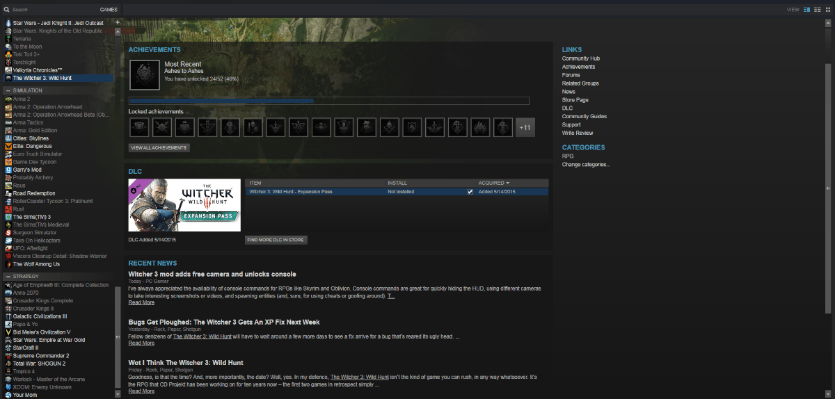Open the GAMES filter dropdown

pyautogui.click(x=109, y=10)
